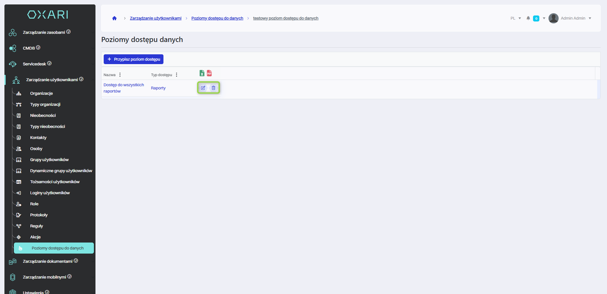Open Nazwa column options menu
Screen dimensions: 607x294
120,75
